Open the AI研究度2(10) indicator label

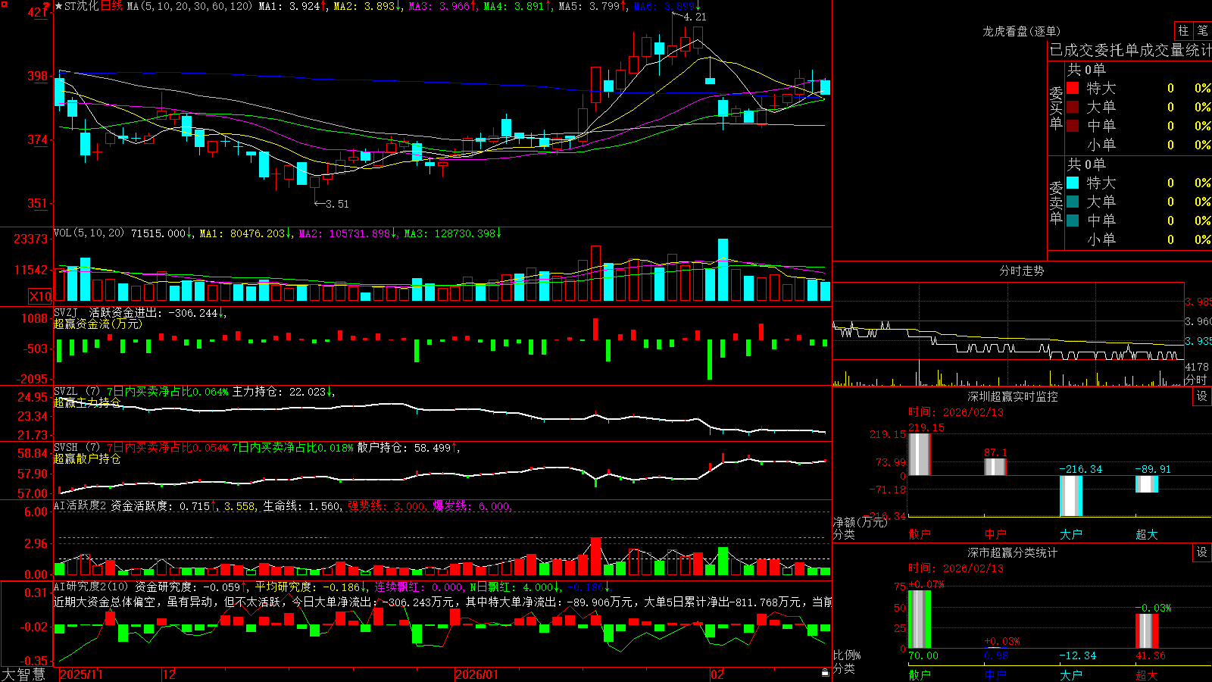[91, 587]
